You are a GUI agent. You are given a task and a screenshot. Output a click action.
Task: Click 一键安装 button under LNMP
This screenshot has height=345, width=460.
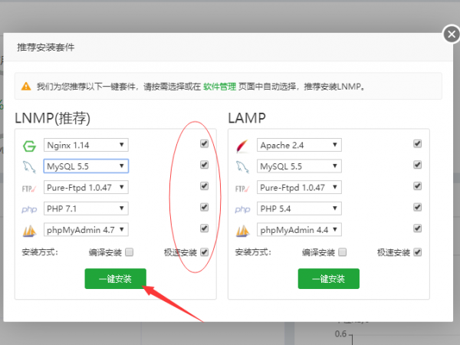click(115, 279)
